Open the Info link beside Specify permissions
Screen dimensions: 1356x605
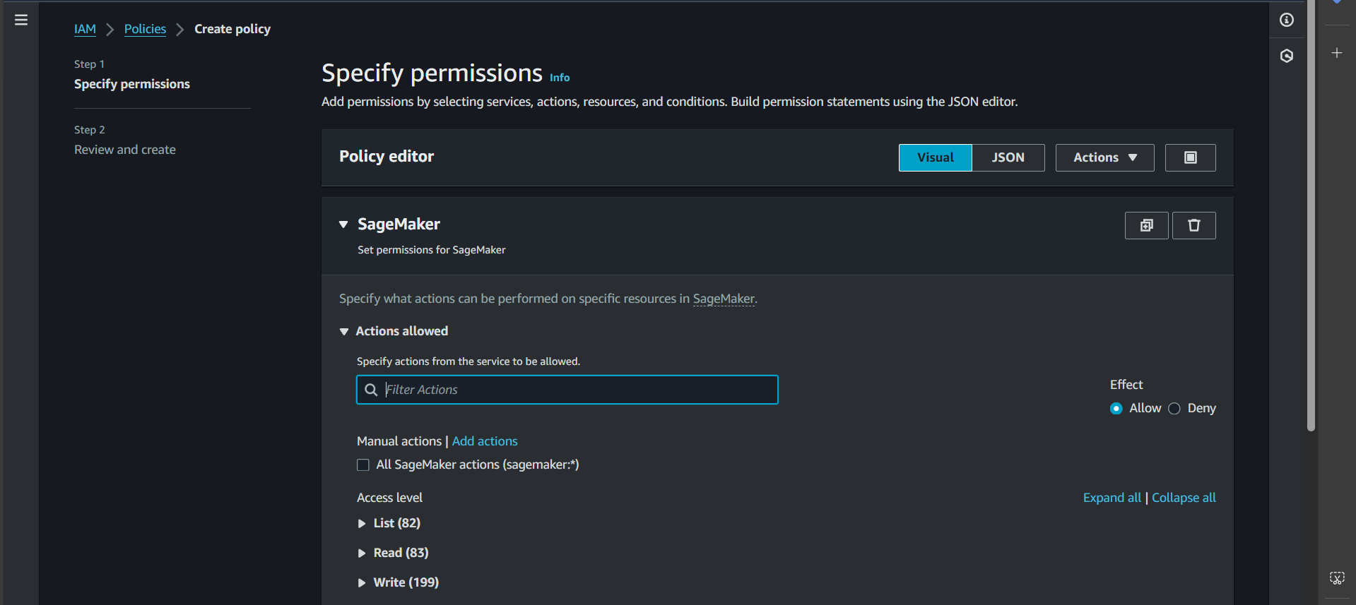(560, 78)
